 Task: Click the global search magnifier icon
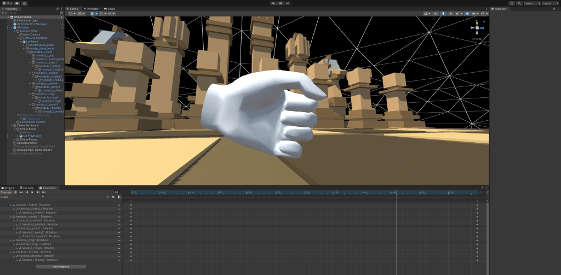[x=519, y=3]
